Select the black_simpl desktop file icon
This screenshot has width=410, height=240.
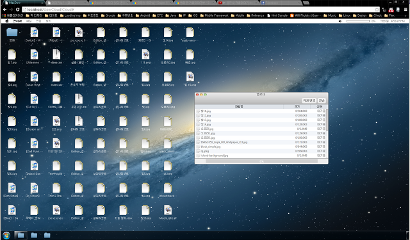click(x=168, y=143)
